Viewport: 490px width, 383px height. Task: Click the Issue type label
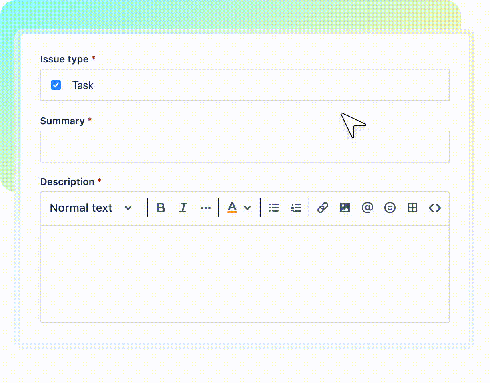pos(64,59)
